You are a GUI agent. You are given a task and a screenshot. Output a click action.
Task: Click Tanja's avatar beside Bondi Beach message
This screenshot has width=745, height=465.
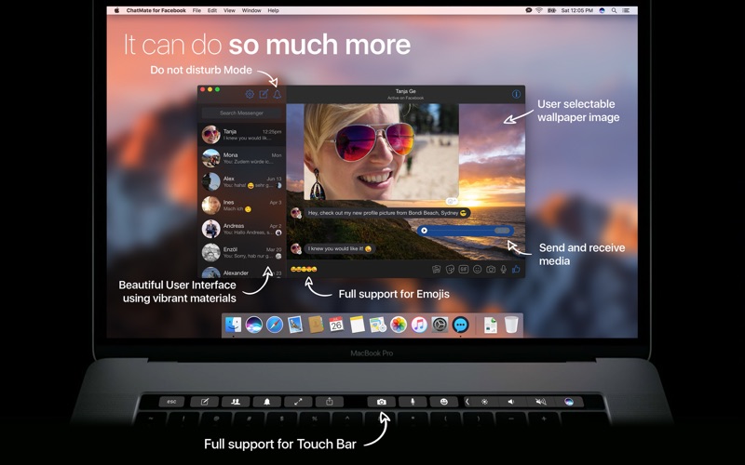296,213
